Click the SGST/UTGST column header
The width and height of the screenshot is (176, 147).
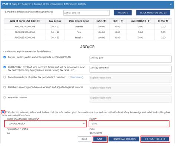tap(140, 21)
